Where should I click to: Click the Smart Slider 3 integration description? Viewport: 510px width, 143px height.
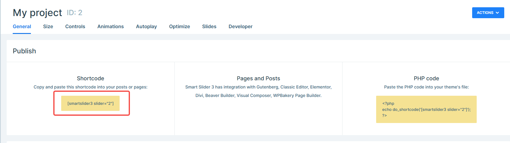pyautogui.click(x=258, y=91)
